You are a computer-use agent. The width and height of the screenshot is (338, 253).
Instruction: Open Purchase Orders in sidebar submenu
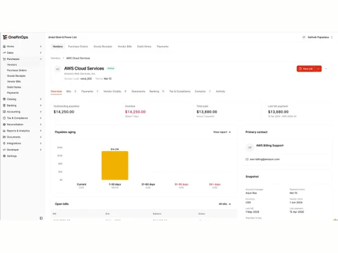click(x=17, y=70)
